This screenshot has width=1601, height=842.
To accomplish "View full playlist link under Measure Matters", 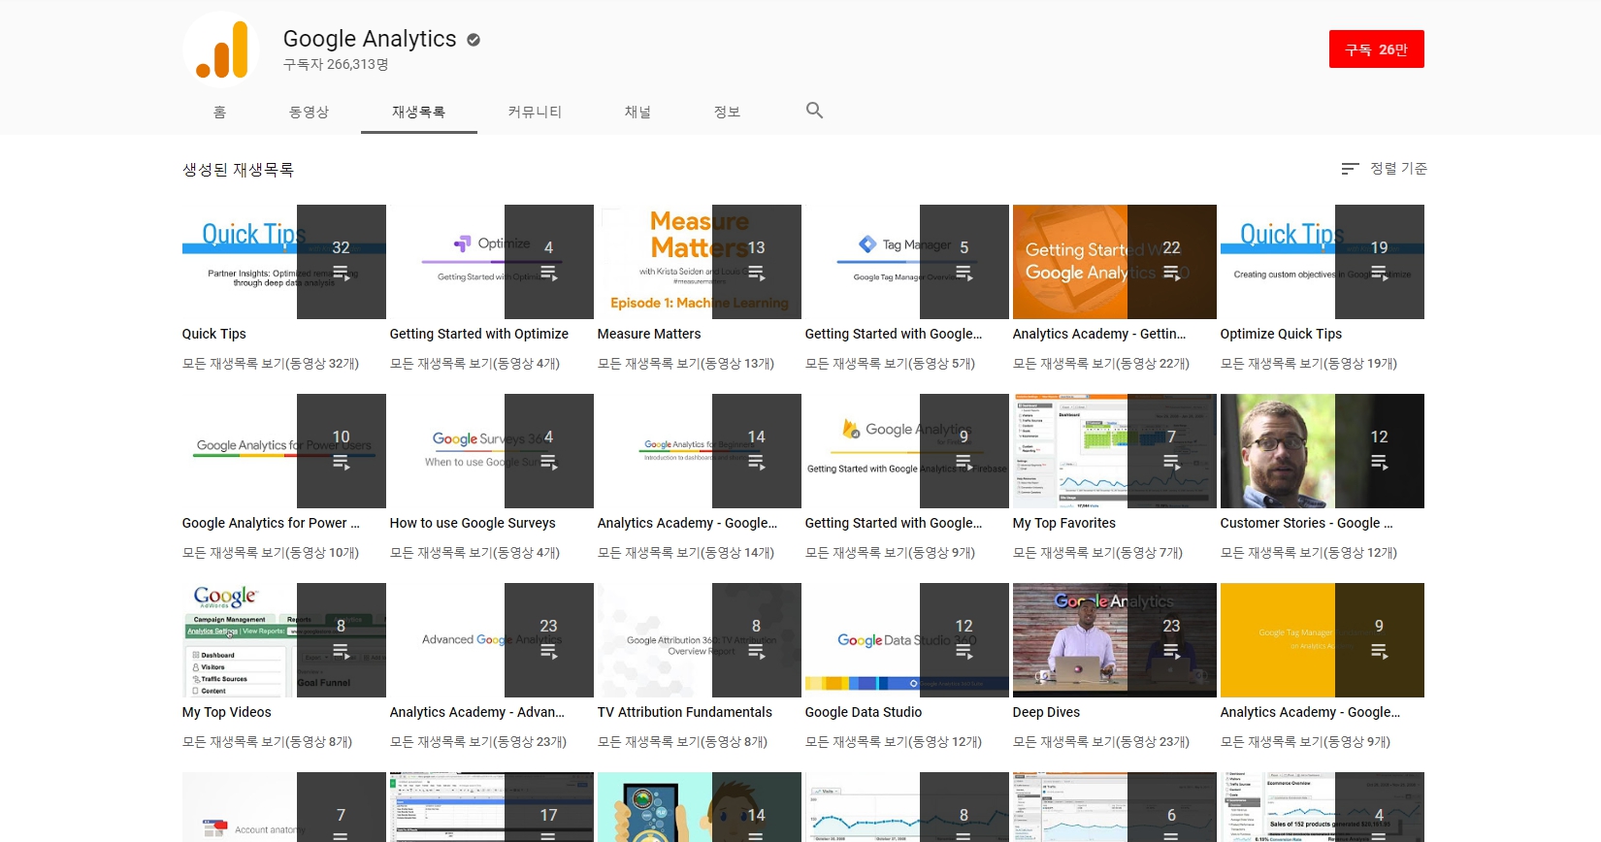I will [686, 364].
